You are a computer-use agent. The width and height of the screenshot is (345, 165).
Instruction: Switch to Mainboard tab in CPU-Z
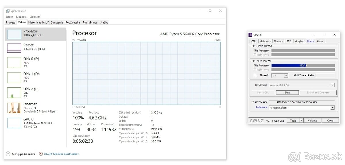(265, 41)
